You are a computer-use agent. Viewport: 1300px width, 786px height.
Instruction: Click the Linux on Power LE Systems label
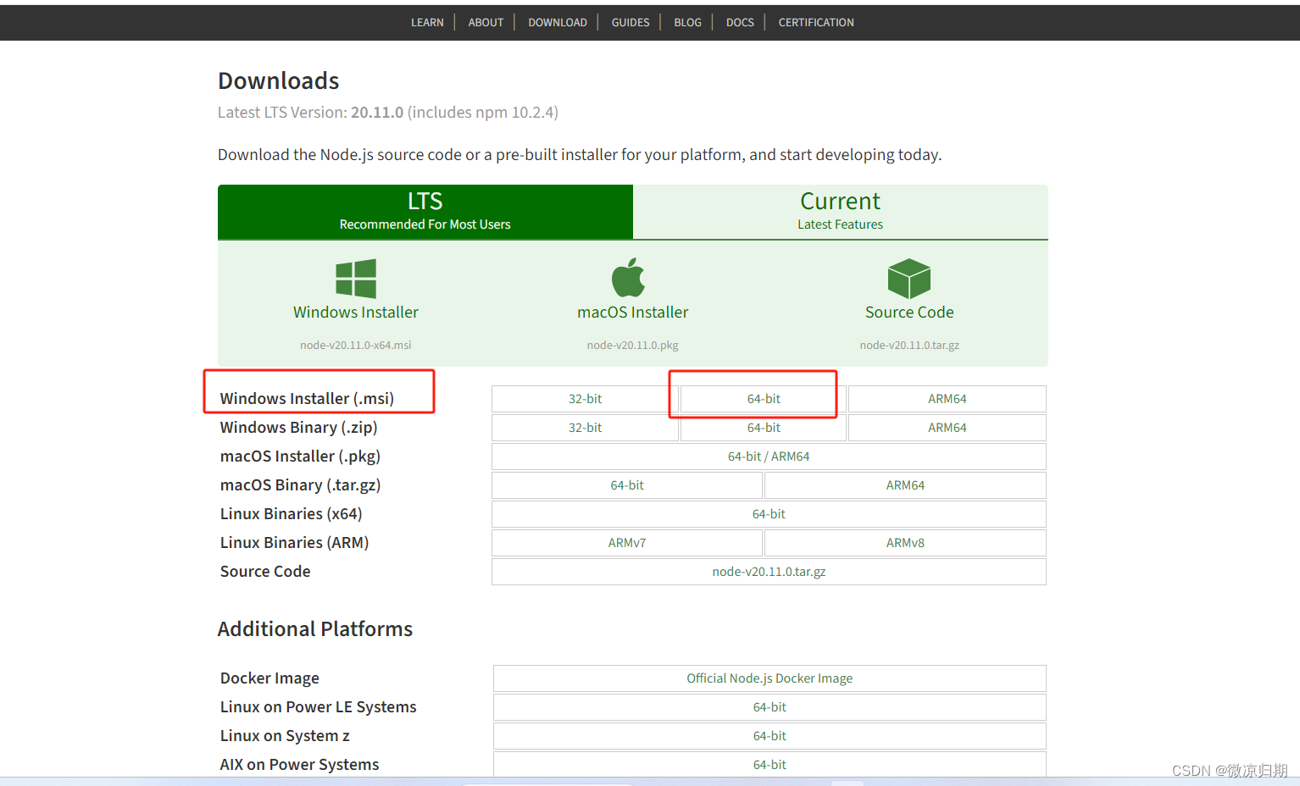[x=318, y=707]
